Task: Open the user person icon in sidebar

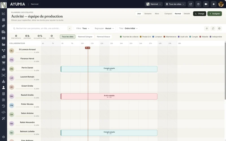Action: click(x=3, y=87)
